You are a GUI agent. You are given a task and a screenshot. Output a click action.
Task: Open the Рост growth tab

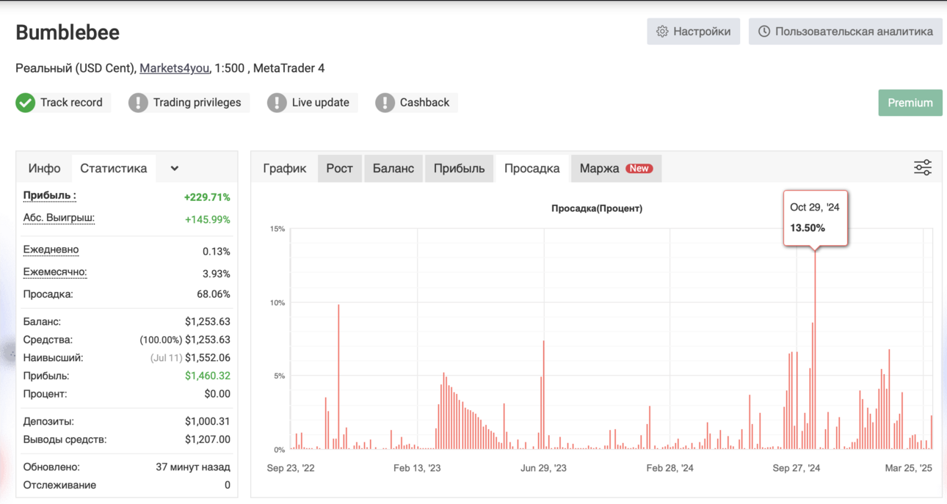(x=340, y=169)
